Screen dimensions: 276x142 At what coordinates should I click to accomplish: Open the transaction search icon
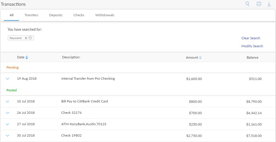pos(247,4)
